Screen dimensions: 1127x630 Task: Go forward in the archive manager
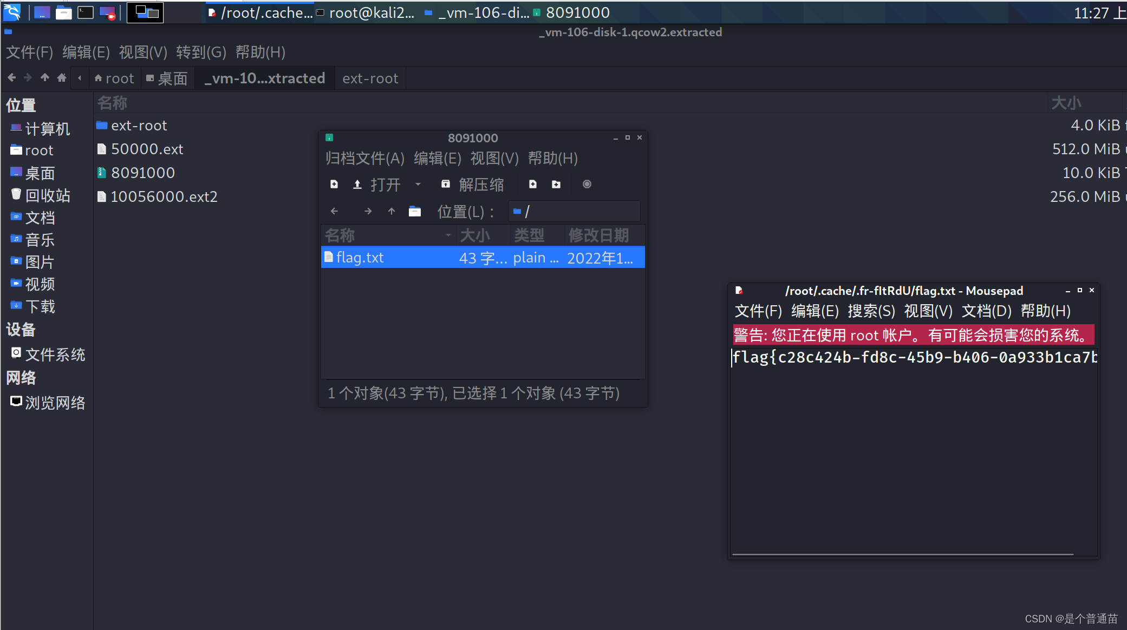tap(368, 211)
